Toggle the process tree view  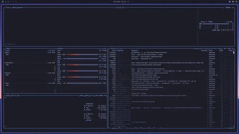tap(218, 49)
